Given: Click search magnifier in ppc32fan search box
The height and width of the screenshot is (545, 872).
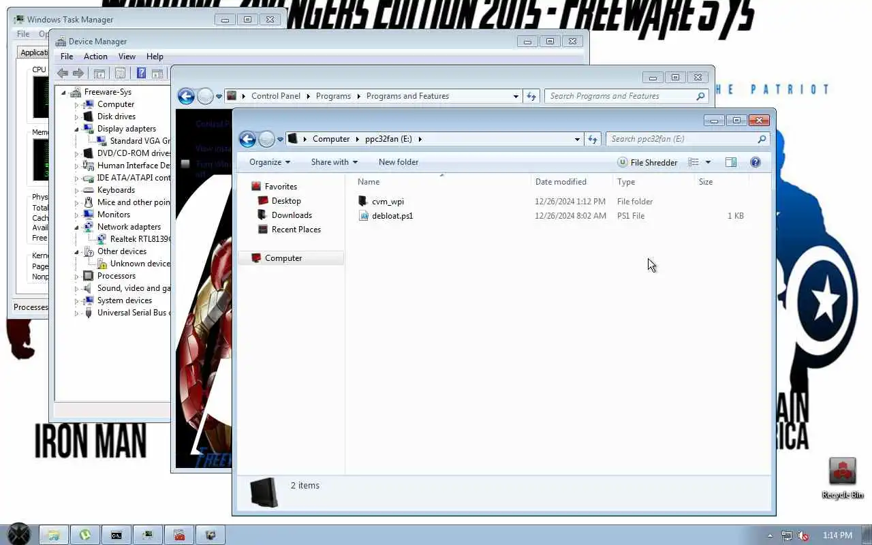Looking at the screenshot, I should click(x=762, y=139).
